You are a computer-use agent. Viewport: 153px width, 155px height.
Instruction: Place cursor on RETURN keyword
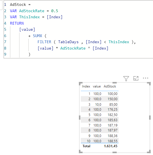17,23
